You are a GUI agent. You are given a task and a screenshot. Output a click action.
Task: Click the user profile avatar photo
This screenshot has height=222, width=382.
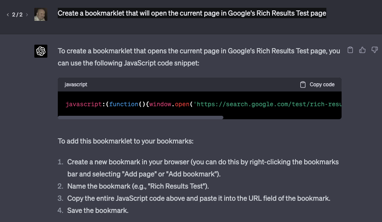click(x=41, y=14)
